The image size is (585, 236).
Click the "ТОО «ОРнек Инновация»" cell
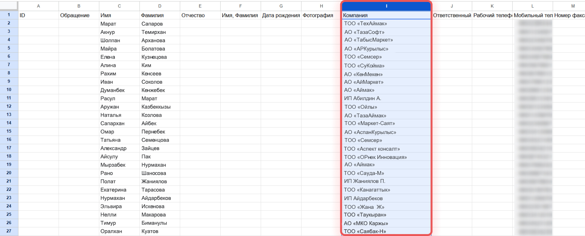pos(386,157)
